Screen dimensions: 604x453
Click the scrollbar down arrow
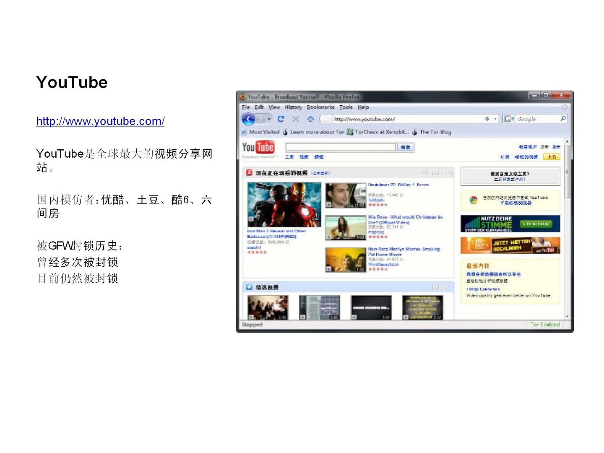(x=567, y=316)
